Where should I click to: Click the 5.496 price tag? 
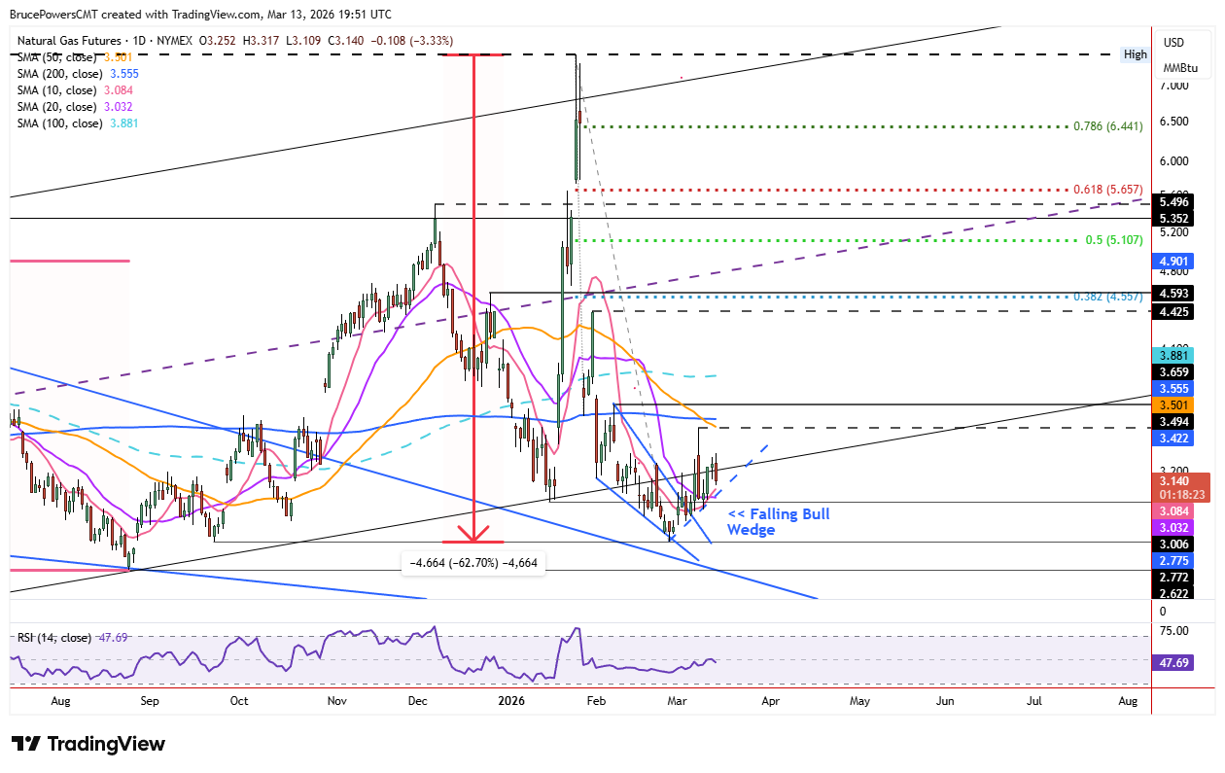pos(1173,202)
